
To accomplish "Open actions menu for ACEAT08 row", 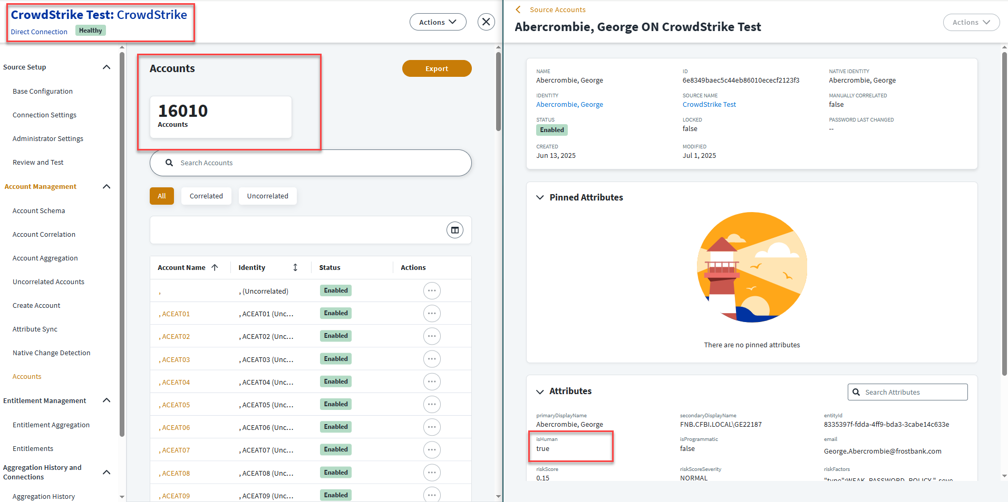I will pyautogui.click(x=432, y=473).
